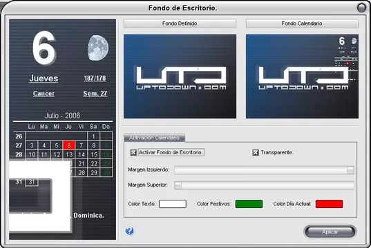Click the Aplicar button
This screenshot has width=371, height=248.
click(330, 232)
